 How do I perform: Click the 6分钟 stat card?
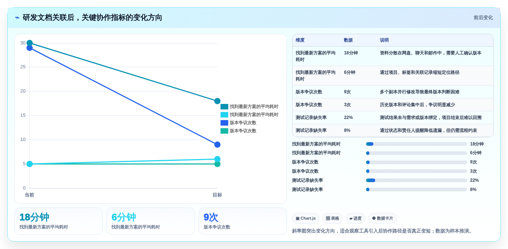[x=150, y=221]
